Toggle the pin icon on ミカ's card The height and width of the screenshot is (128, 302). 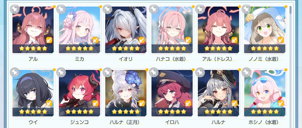click(x=61, y=9)
